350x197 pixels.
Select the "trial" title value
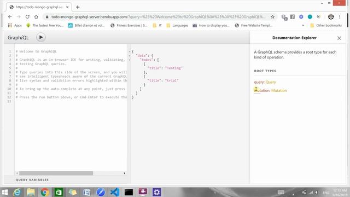point(172,80)
